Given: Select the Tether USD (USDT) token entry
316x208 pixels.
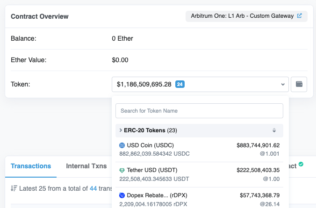Looking at the screenshot, I should coord(199,174).
